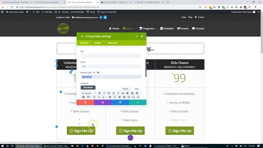
Task: Open the Twitter social icon
Action: pyautogui.click(x=105, y=17)
